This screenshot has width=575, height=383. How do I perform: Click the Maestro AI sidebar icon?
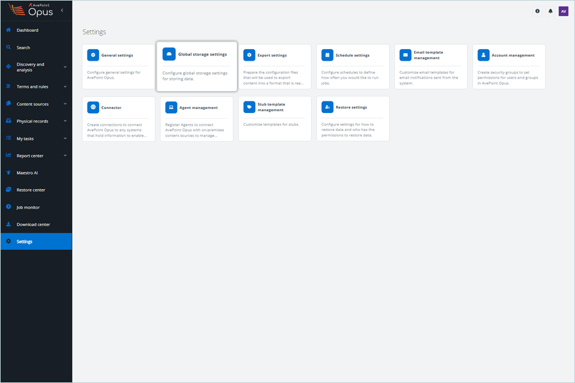click(8, 172)
